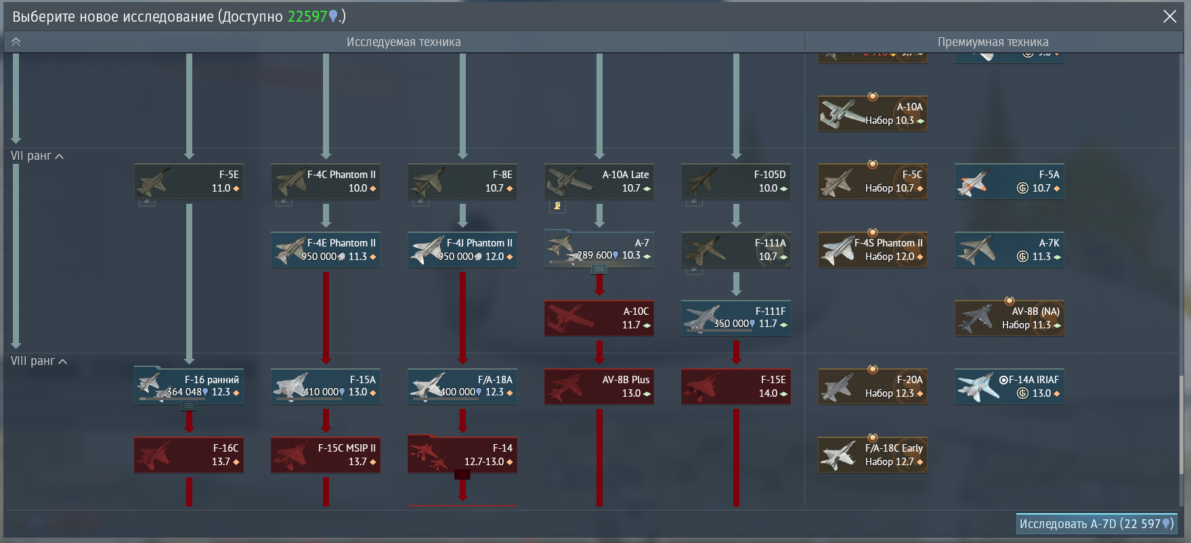Screen dimensions: 1191x543
Task: Choose F-16 ранний for research
Action: 189,386
